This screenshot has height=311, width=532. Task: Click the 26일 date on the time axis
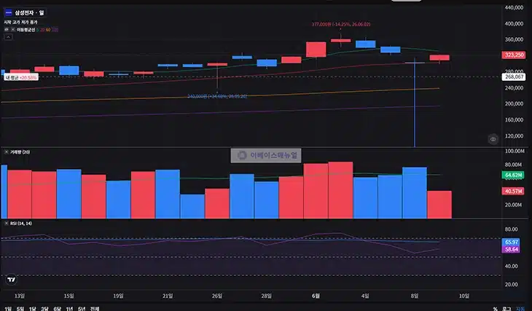217,296
